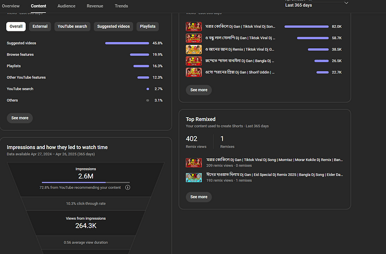The image size is (386, 254).
Task: Open thumbnail of 22.7K views video
Action: tap(194, 72)
